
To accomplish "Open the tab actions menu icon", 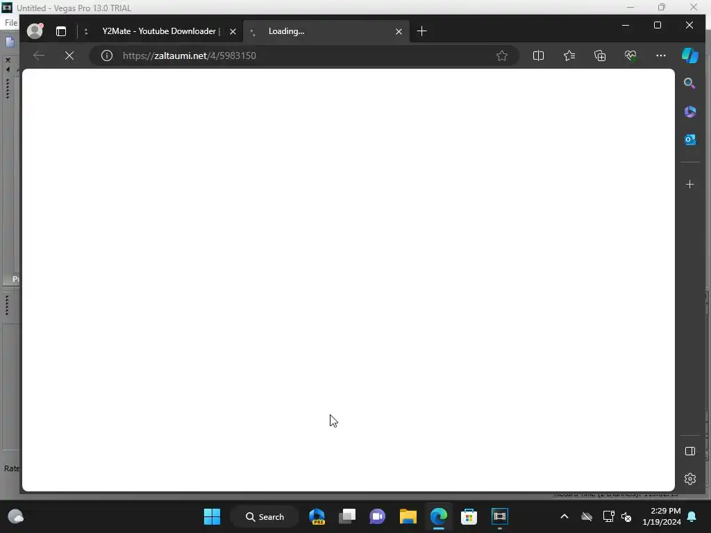I will (x=61, y=31).
